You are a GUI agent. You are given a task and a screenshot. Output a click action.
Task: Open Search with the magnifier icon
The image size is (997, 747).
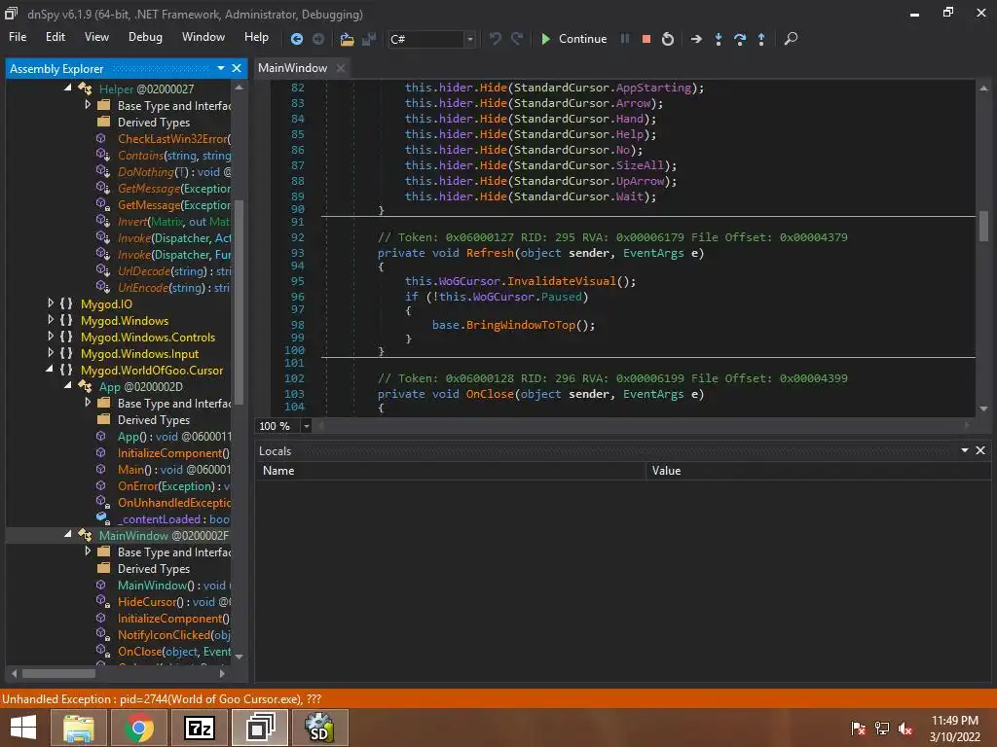[x=791, y=39]
